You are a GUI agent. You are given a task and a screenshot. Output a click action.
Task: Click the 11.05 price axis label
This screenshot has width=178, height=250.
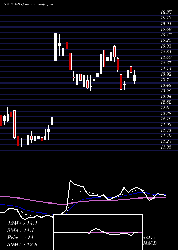(x=166, y=147)
